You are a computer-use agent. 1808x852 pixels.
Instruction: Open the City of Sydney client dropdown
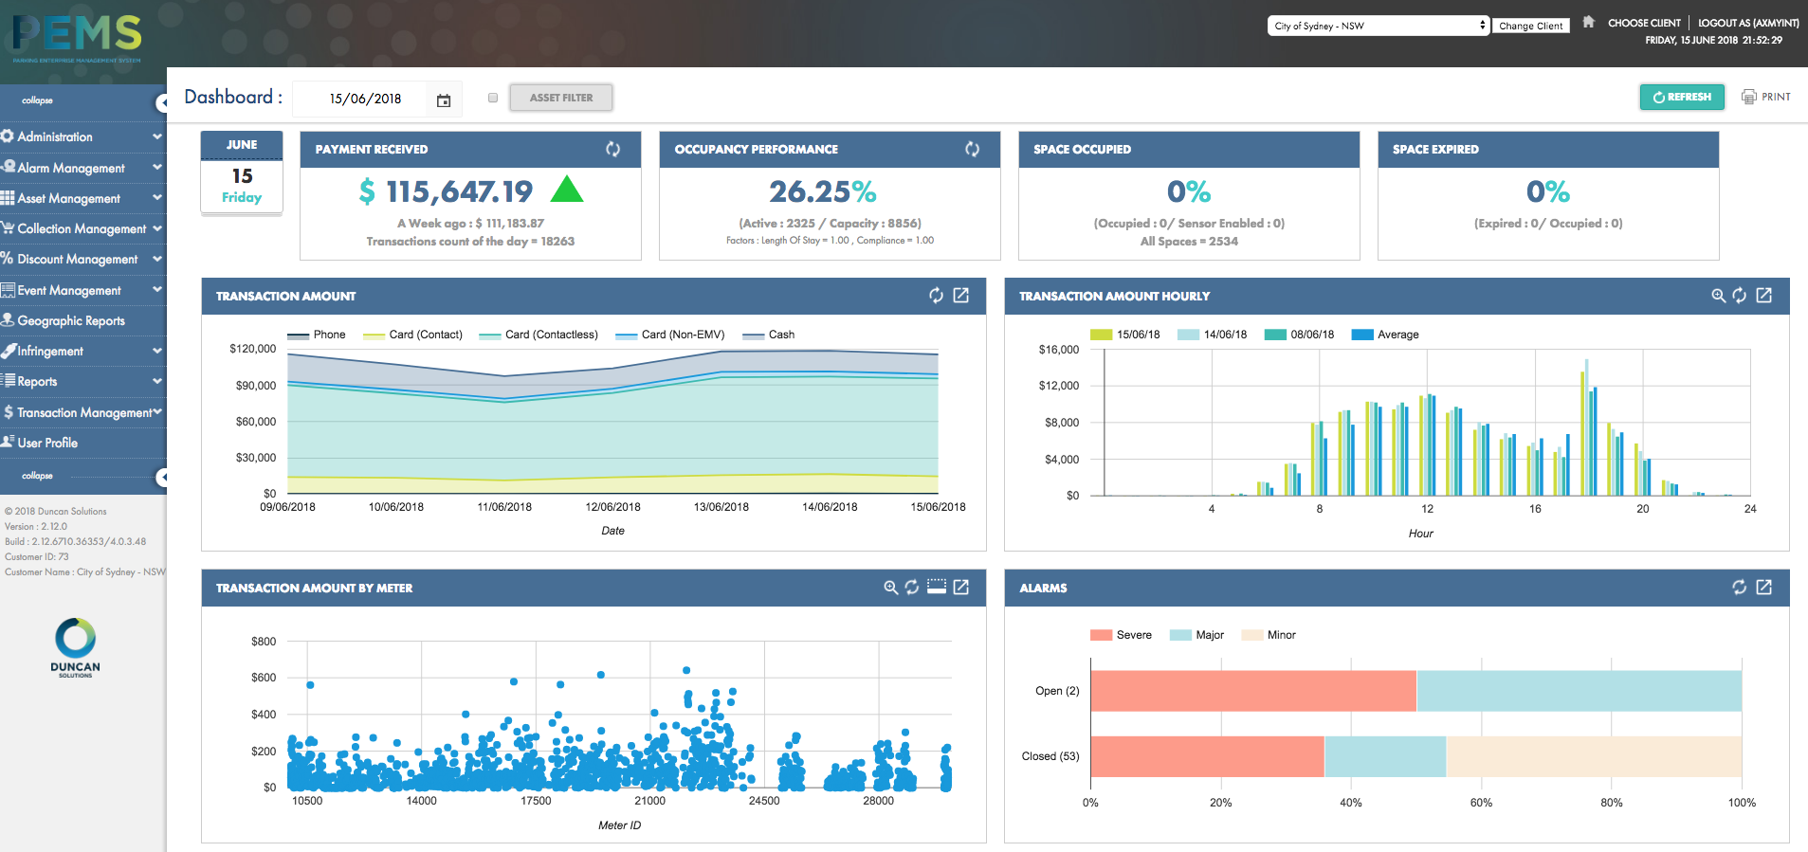point(1378,26)
